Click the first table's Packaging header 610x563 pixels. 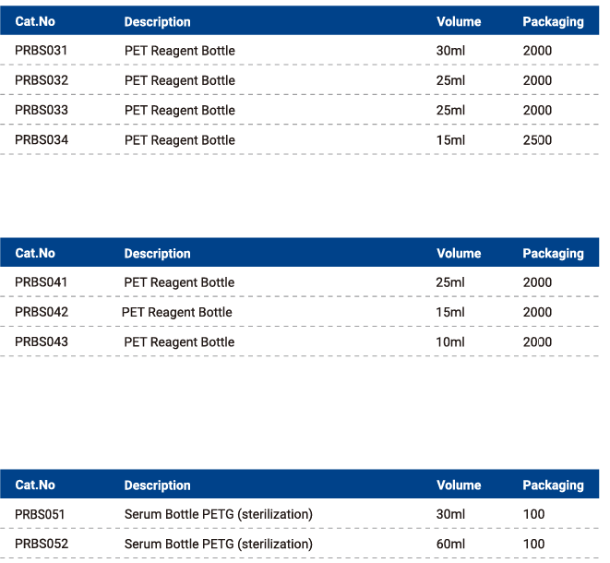553,21
